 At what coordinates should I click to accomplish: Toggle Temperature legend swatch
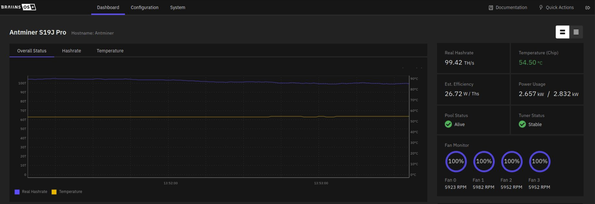click(54, 192)
